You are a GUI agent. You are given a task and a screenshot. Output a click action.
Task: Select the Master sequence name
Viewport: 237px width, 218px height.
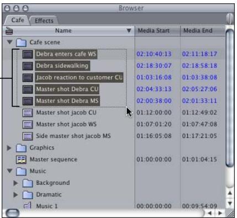click(54, 159)
